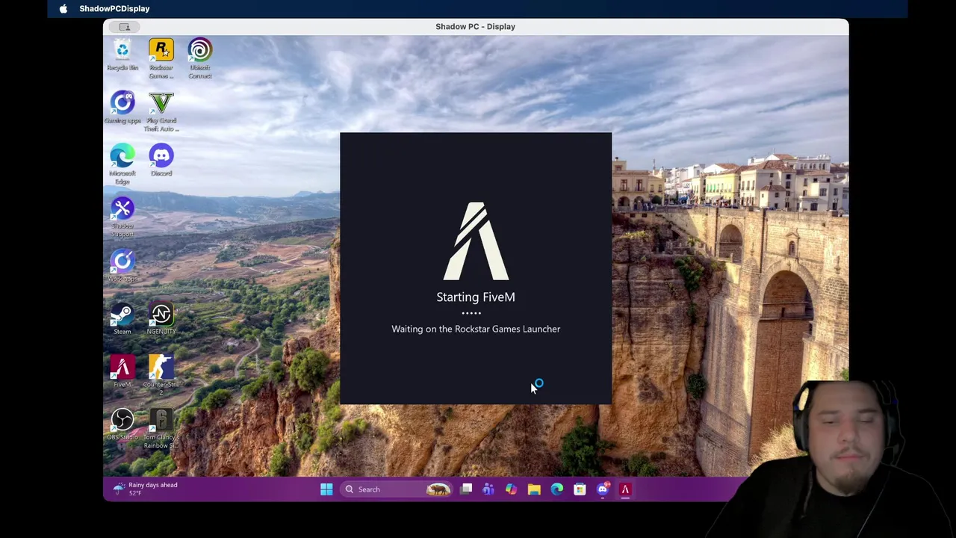Open the Discord desktop shortcut
The height and width of the screenshot is (538, 956).
coord(161,161)
